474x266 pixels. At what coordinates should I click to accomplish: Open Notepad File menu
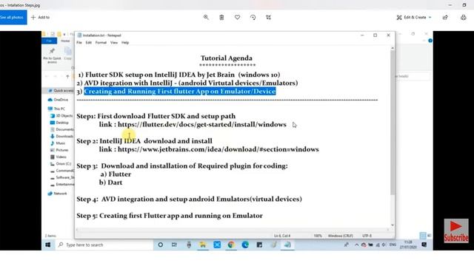coord(79,43)
